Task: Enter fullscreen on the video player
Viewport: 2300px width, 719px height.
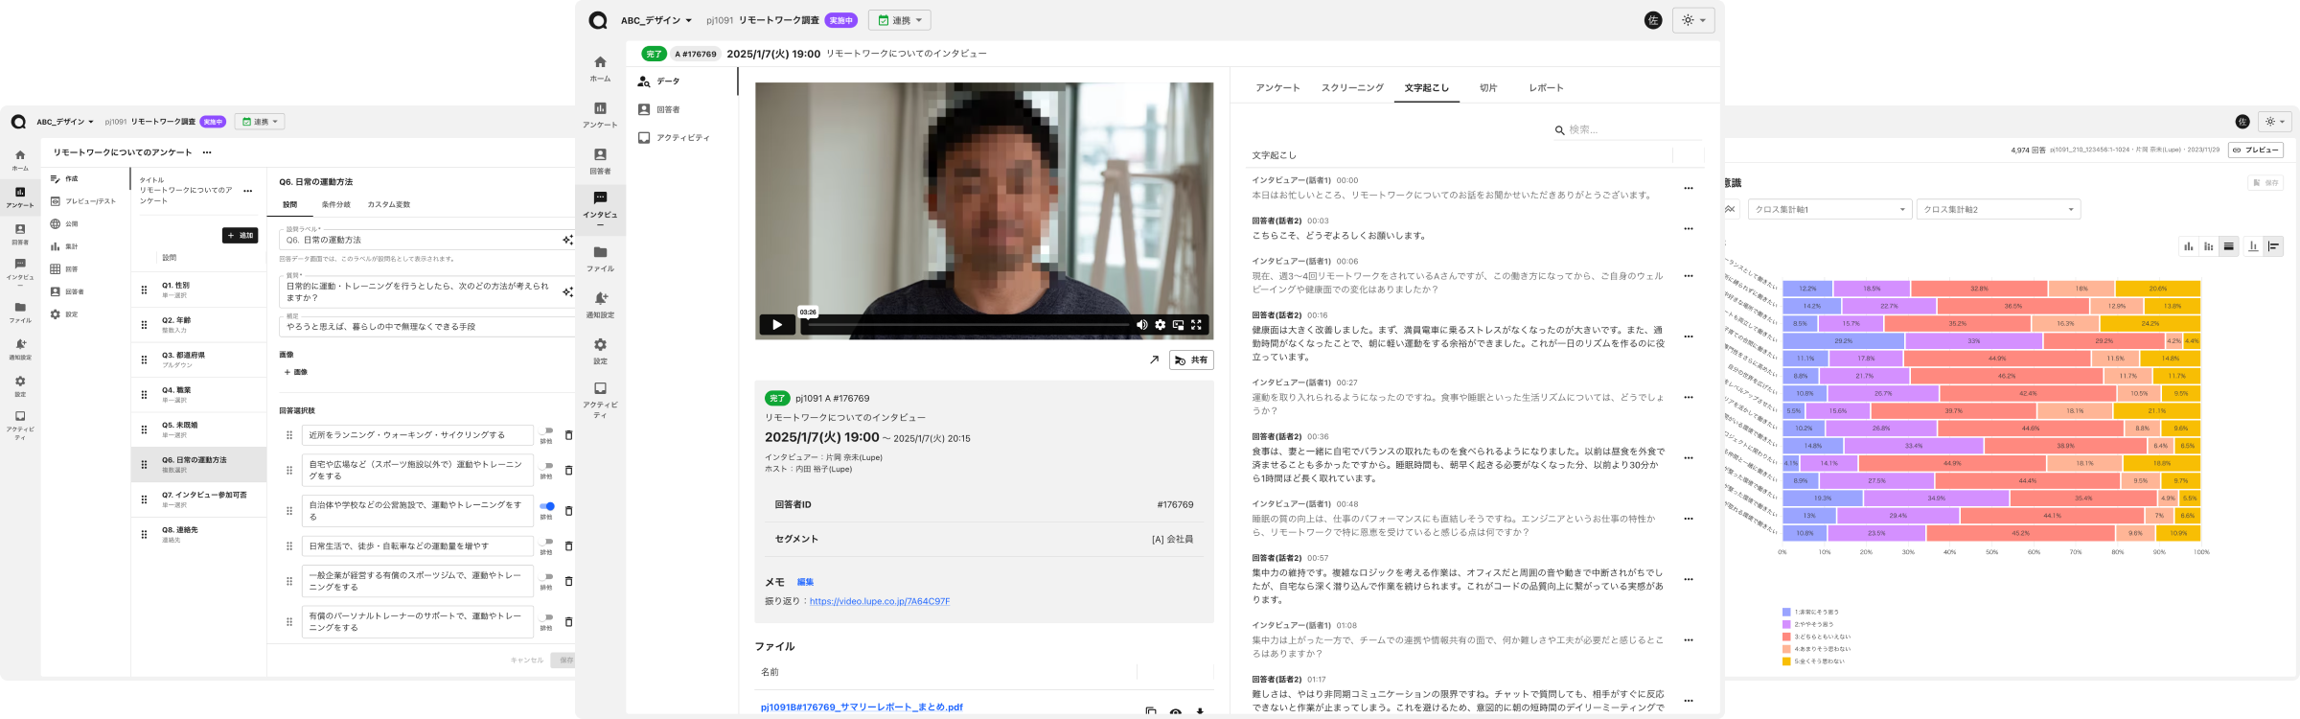Action: (x=1196, y=325)
